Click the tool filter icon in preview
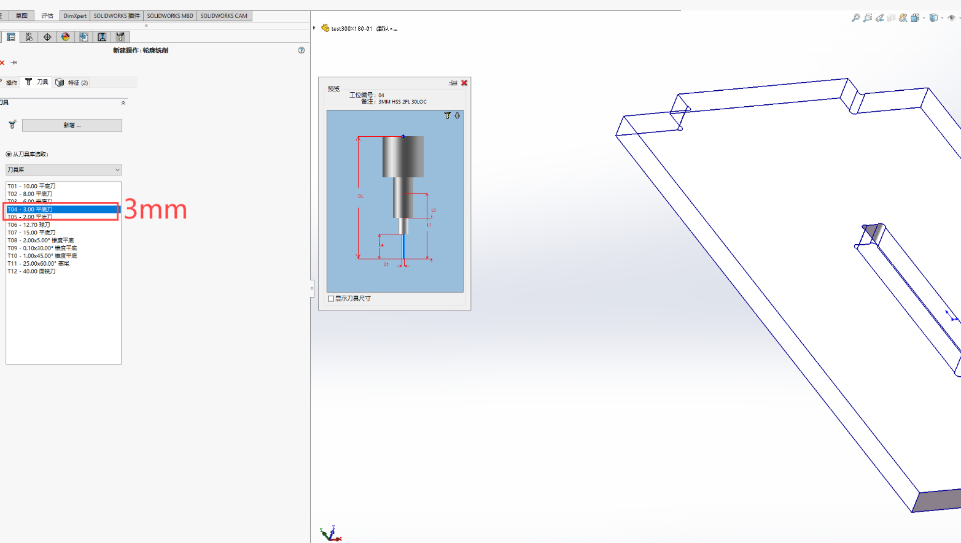 (x=447, y=115)
